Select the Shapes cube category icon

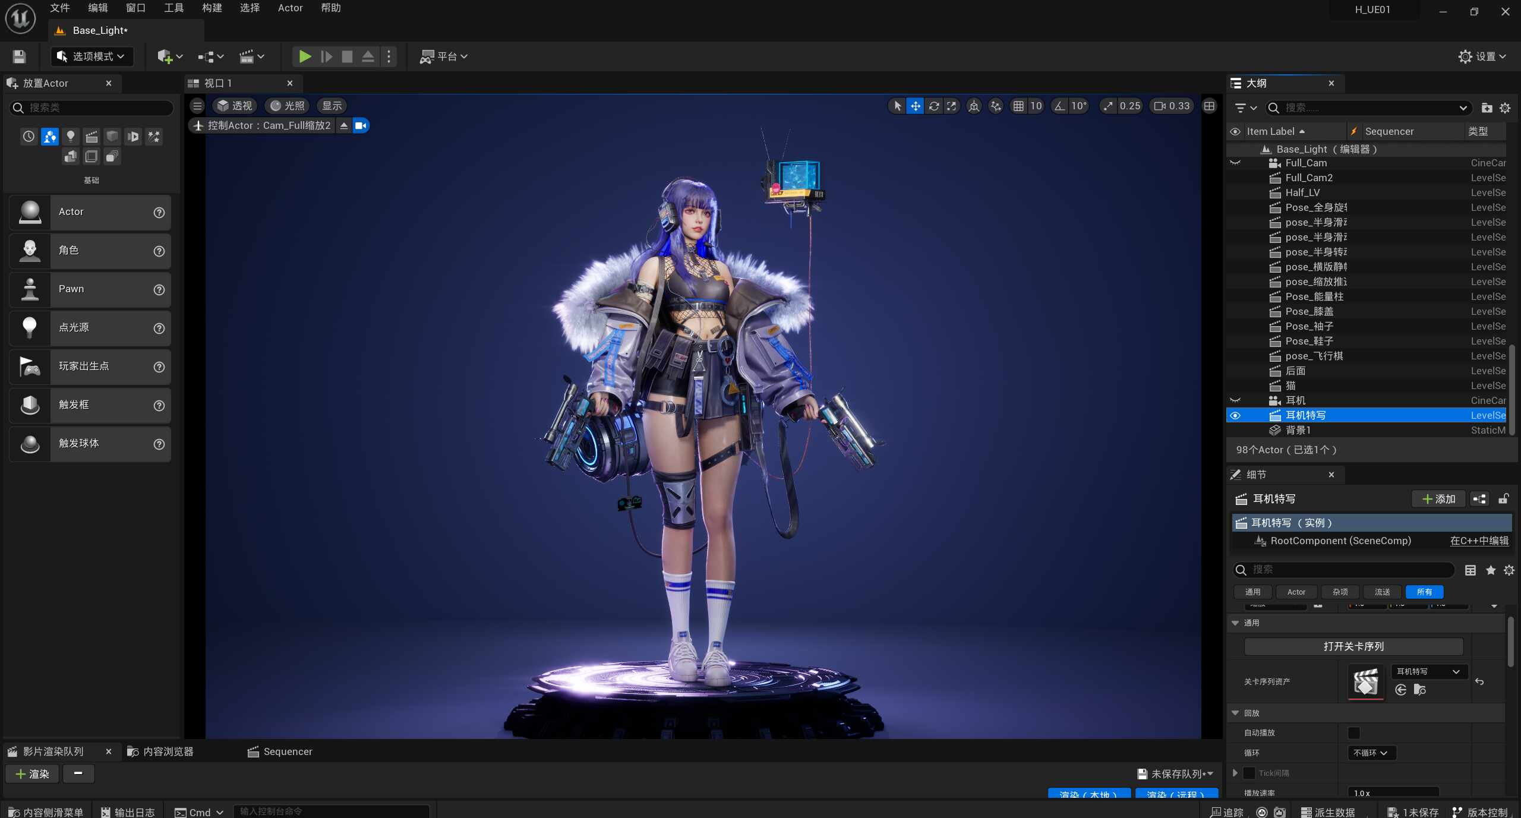tap(112, 137)
